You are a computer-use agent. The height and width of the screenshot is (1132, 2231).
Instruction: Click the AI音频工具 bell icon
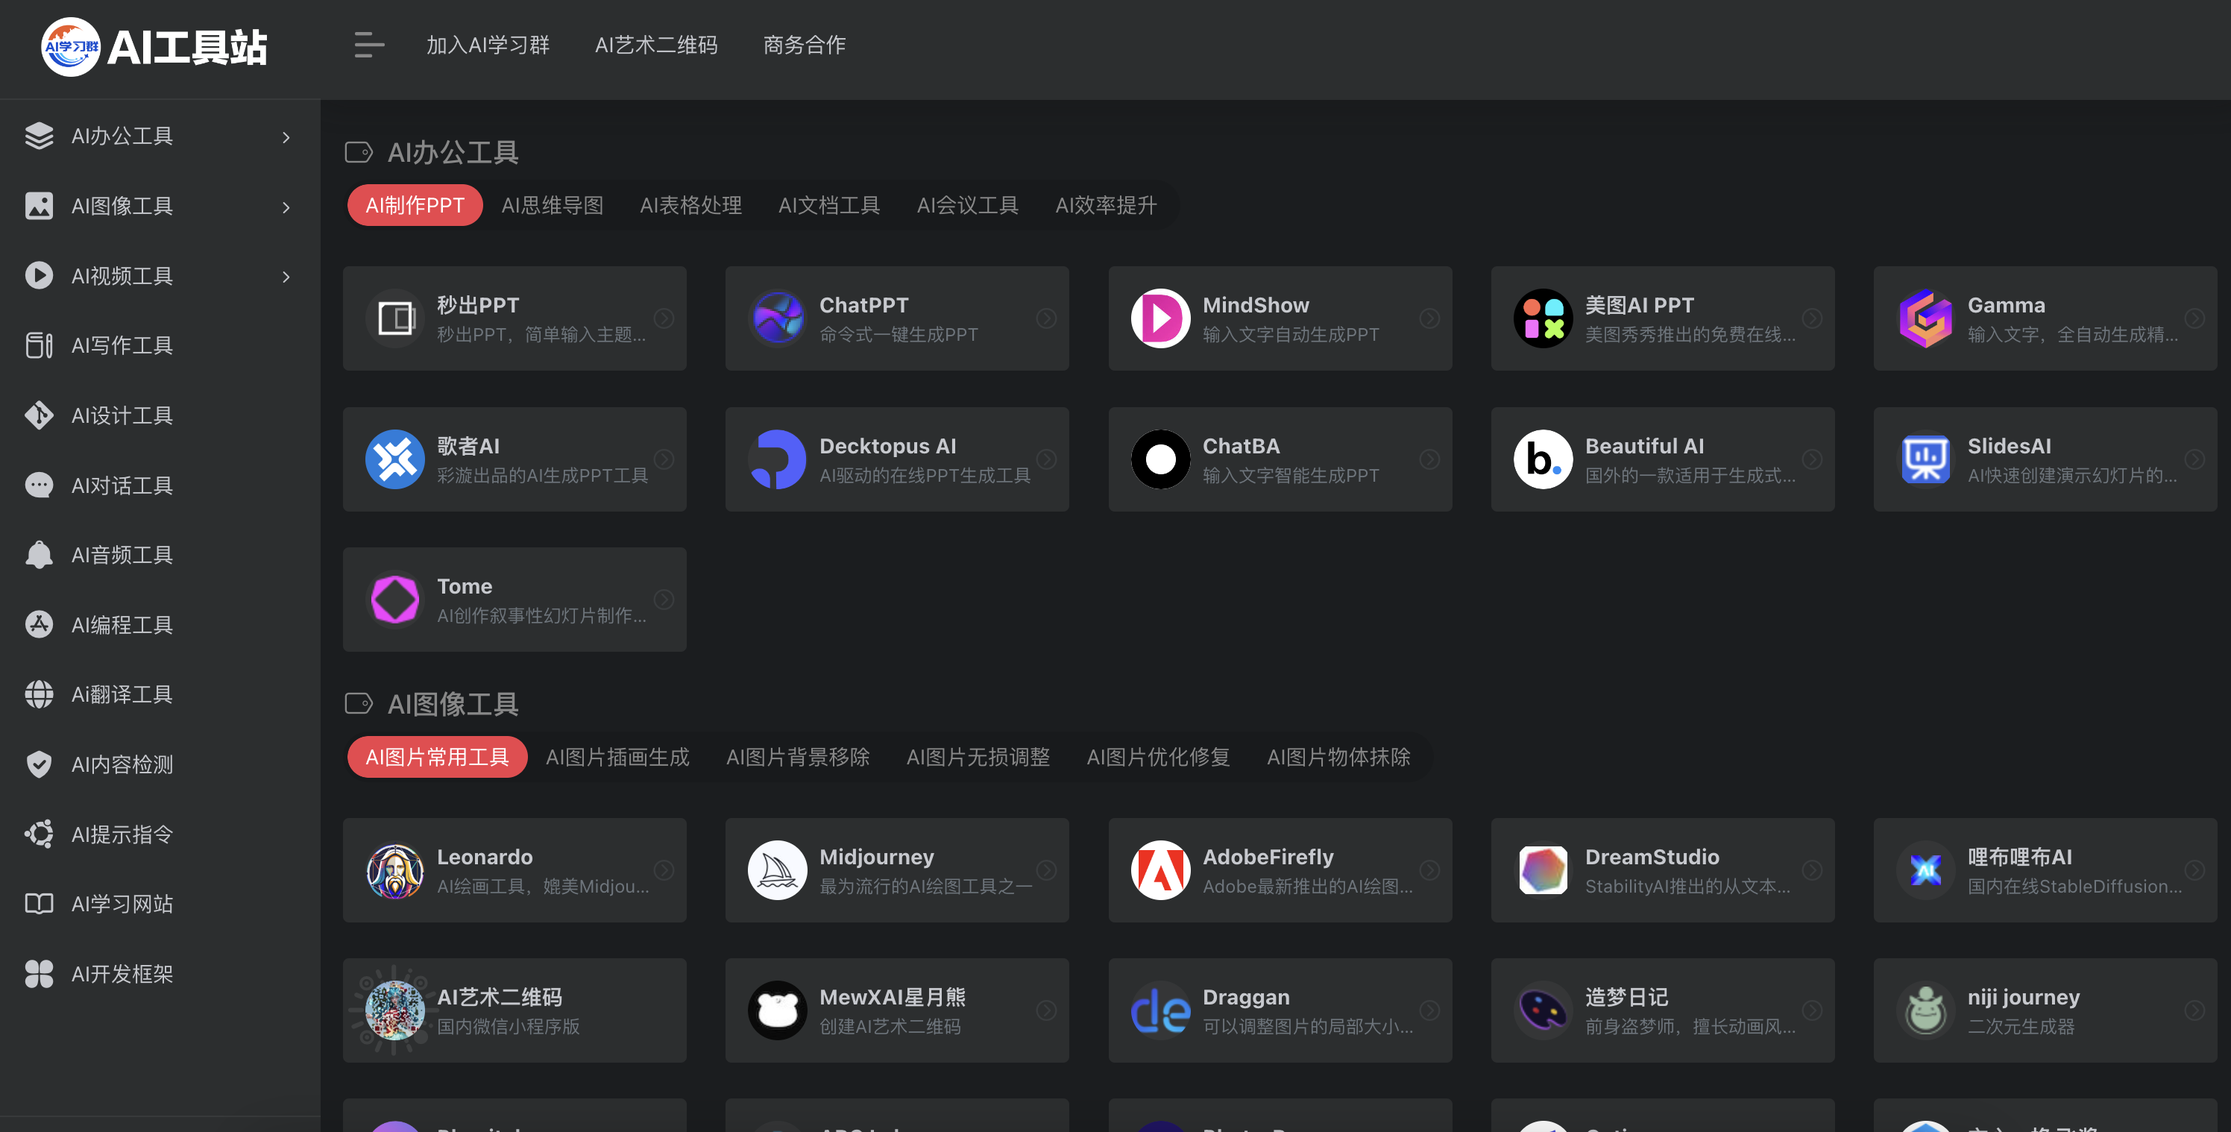(39, 555)
